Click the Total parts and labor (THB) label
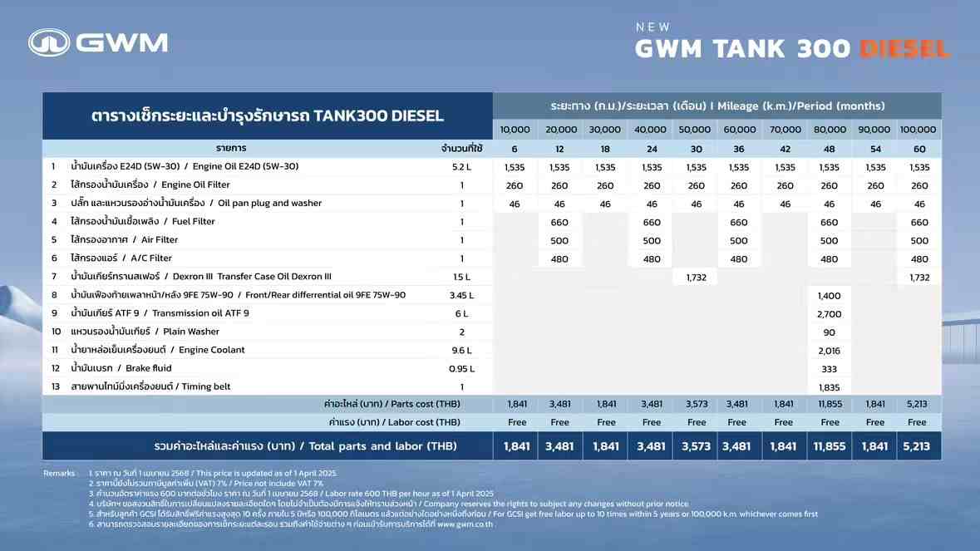Screen dimensions: 980x551 click(306, 446)
